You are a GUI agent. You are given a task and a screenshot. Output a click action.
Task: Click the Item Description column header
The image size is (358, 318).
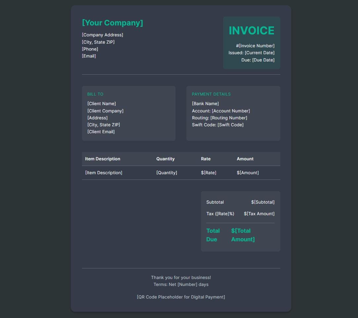click(103, 159)
